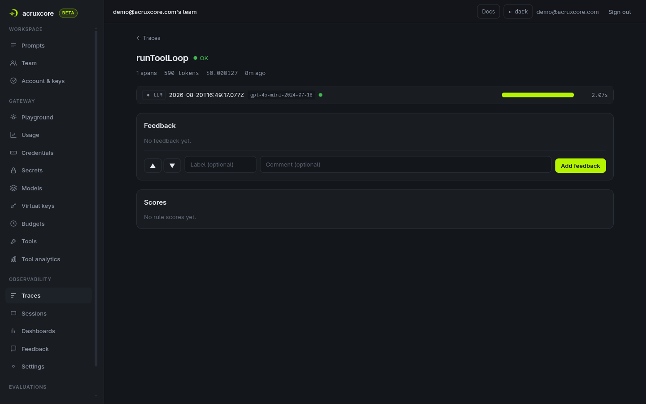Click the Dashboards bars icon
This screenshot has height=404, width=646.
coord(13,331)
